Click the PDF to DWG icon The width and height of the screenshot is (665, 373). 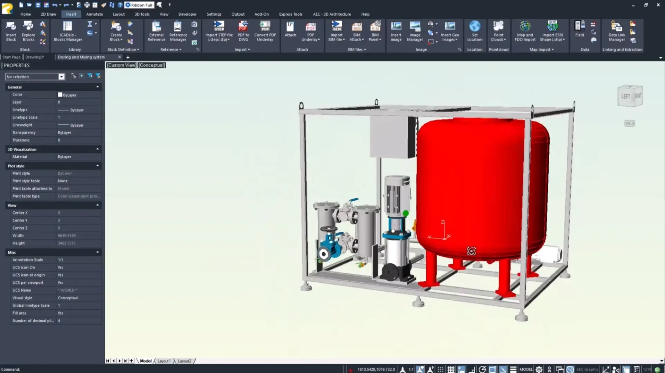tap(243, 31)
